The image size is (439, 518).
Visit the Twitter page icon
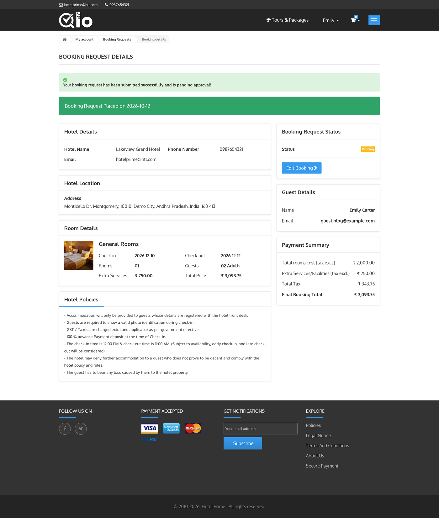[x=81, y=429]
